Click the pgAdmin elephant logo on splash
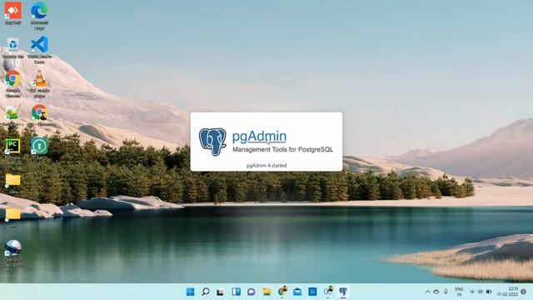This screenshot has width=533, height=300. pos(212,142)
